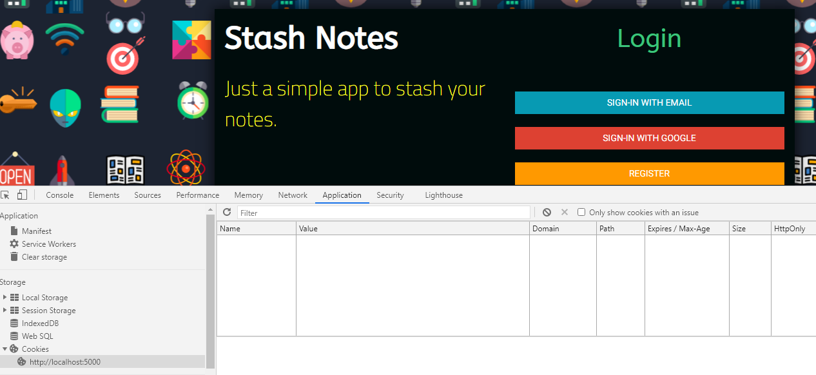
Task: Select Session Storage label in the tree
Action: point(48,311)
